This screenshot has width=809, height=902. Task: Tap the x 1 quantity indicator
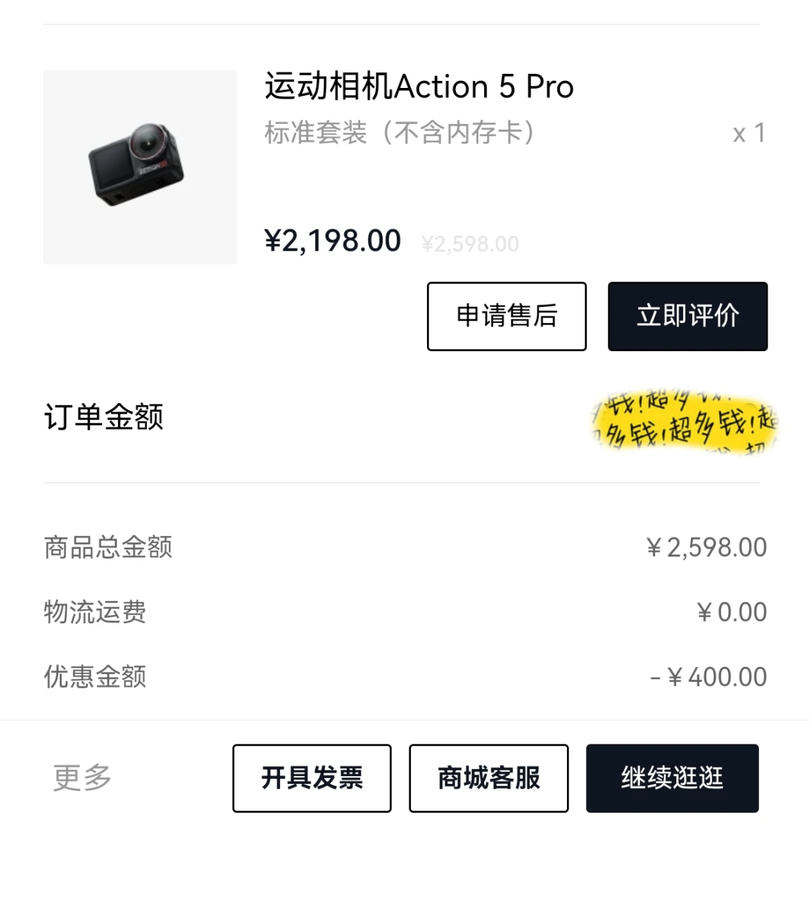(749, 133)
